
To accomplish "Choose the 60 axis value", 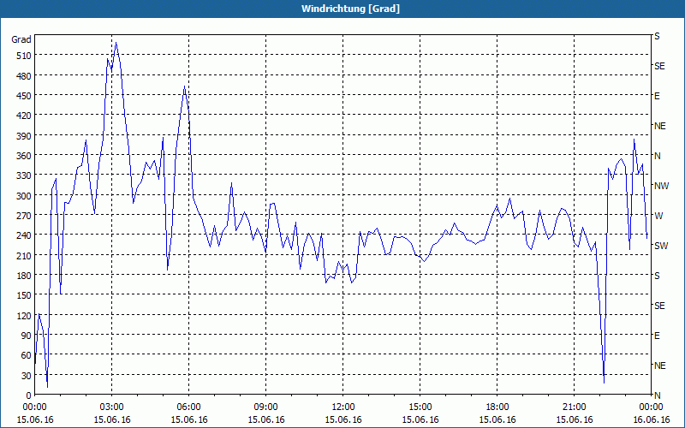I will (x=27, y=355).
